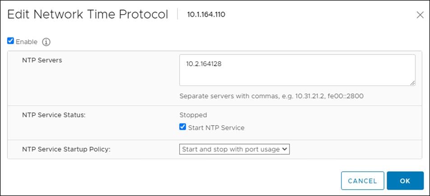Click the resize handle of the NTP Servers box
The width and height of the screenshot is (430, 196).
[x=412, y=83]
